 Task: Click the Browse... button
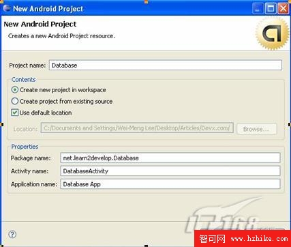[257, 129]
